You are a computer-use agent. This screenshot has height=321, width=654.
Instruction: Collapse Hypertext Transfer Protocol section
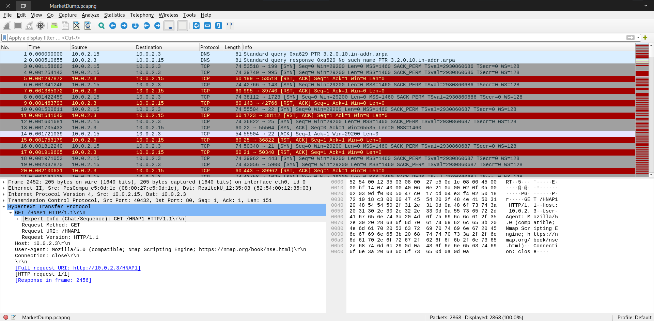(4, 207)
